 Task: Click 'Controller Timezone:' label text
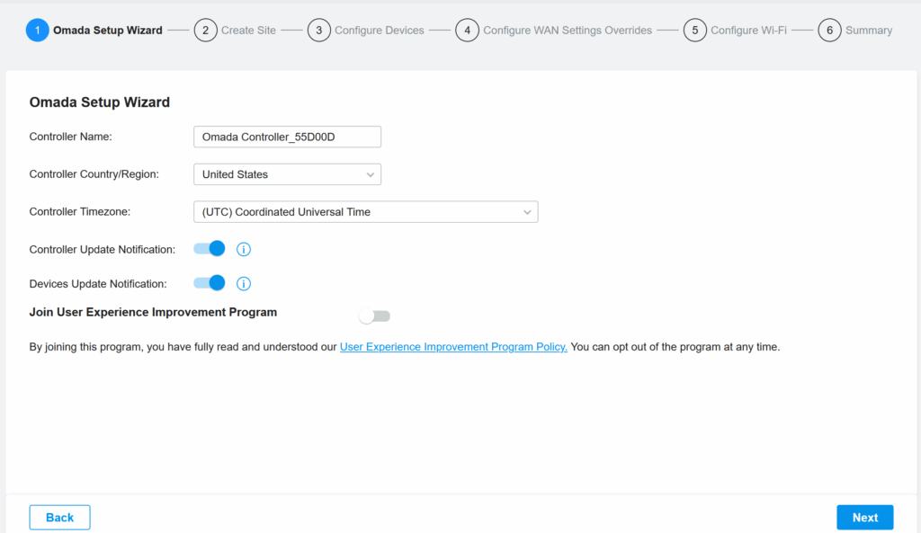click(80, 212)
